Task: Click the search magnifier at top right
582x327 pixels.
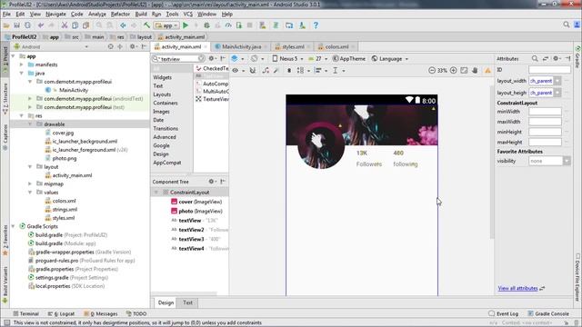Action: click(566, 25)
